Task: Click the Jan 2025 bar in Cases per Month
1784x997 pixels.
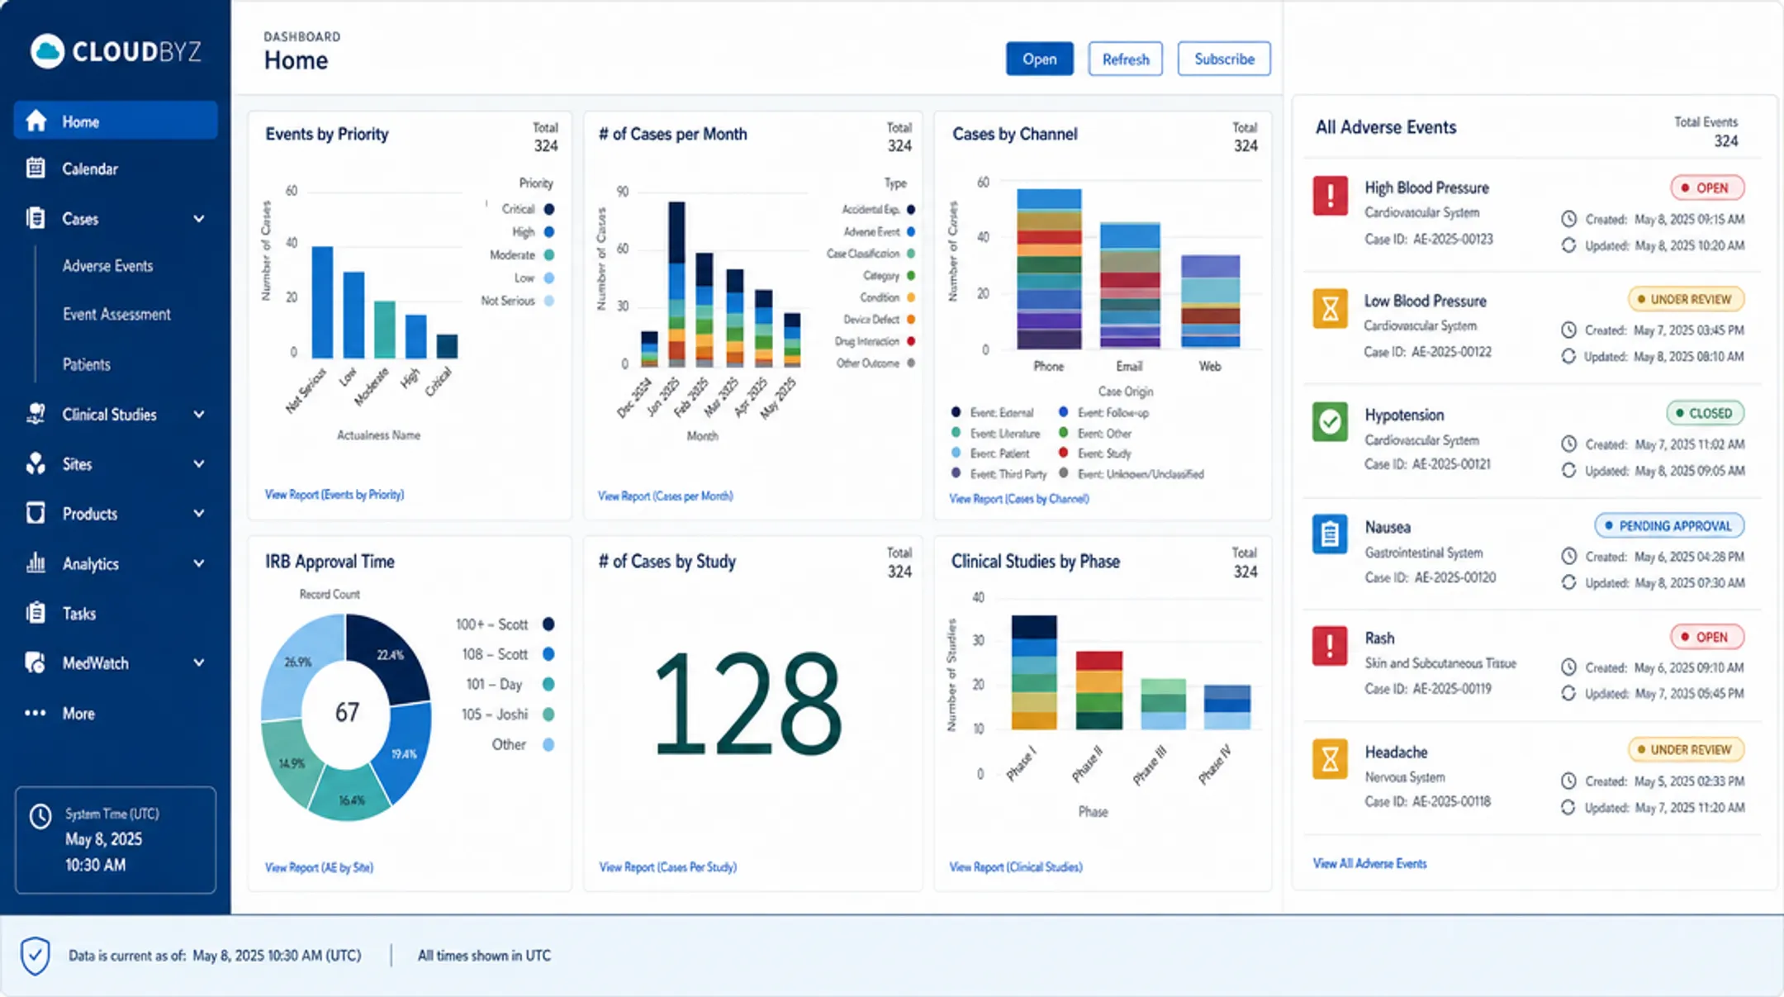Action: tap(676, 284)
